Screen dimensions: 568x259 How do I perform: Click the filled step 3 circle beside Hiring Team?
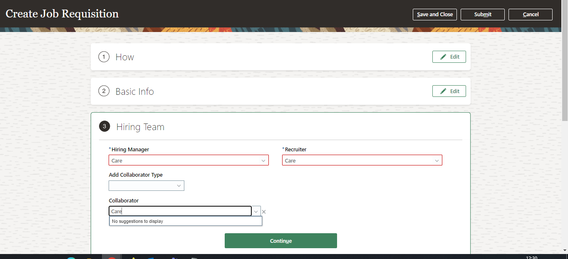104,126
